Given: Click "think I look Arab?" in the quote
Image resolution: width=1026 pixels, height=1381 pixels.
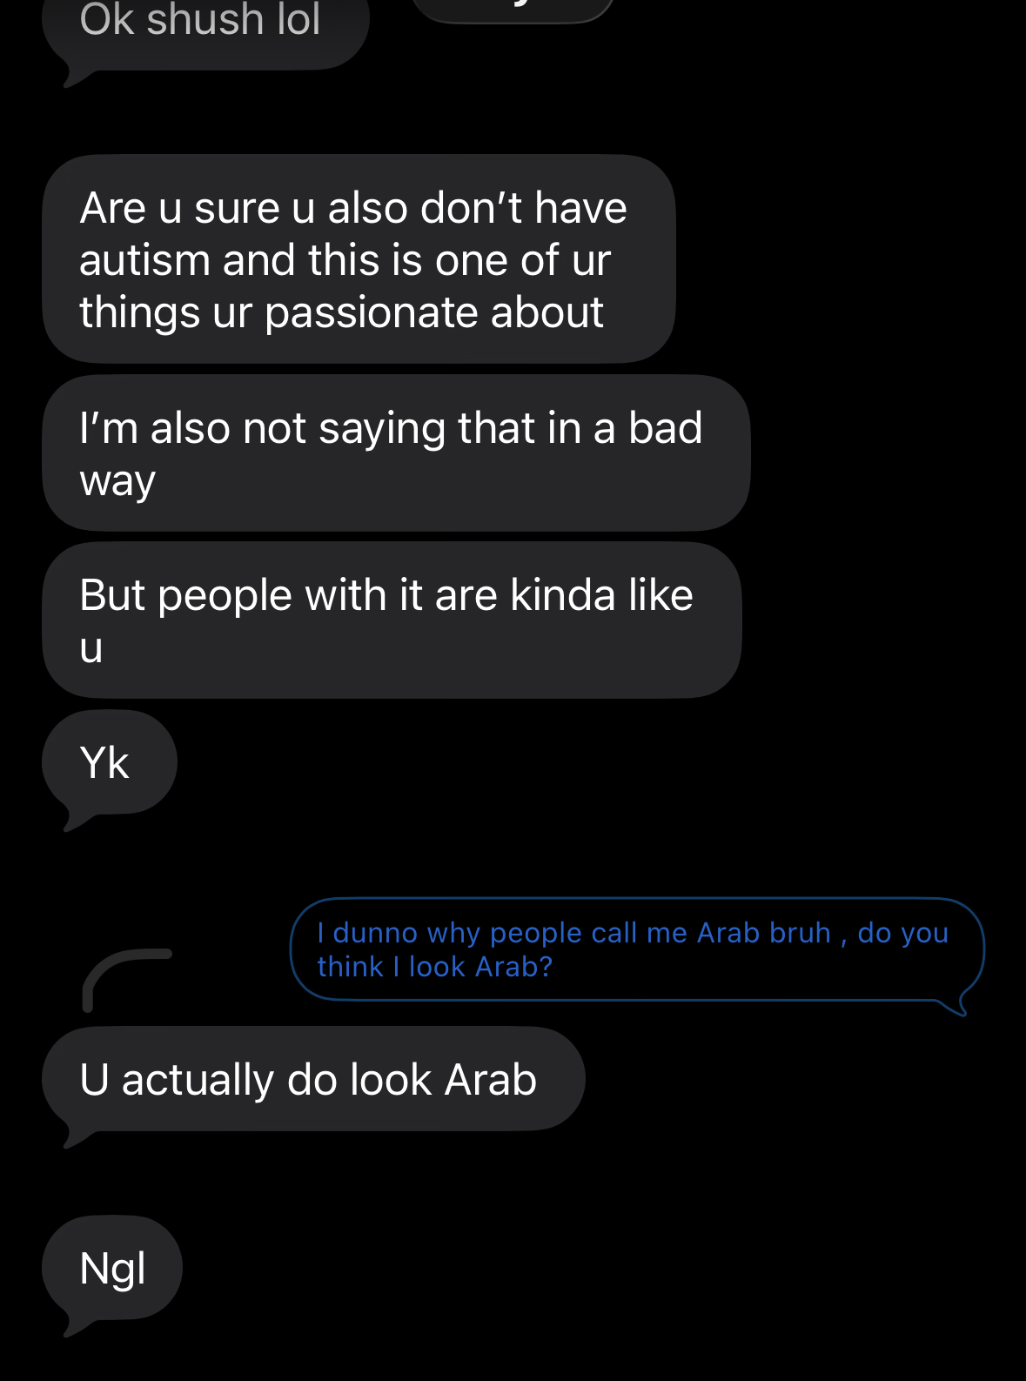Looking at the screenshot, I should (x=434, y=967).
